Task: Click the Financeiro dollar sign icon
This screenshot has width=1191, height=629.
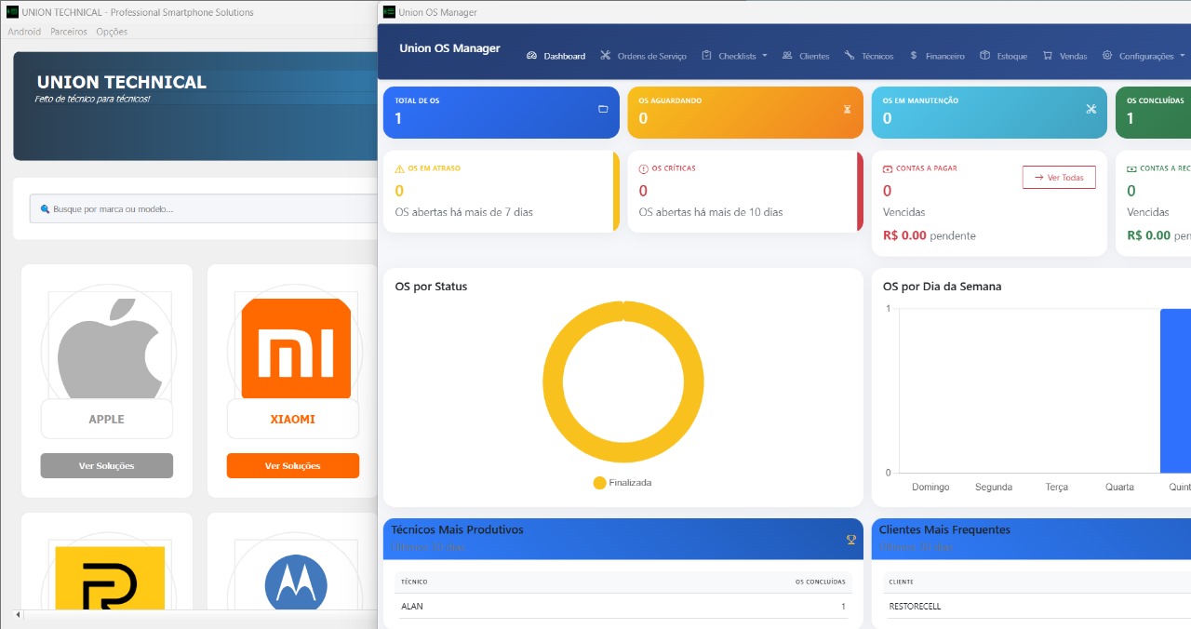Action: pyautogui.click(x=914, y=56)
